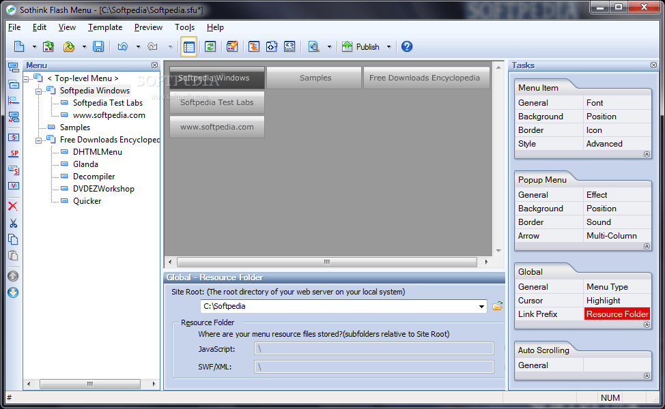Open the View menu
The width and height of the screenshot is (665, 409).
click(x=67, y=27)
